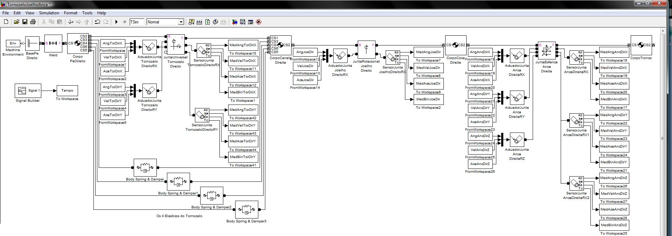Click the TSim stop time field

(136, 22)
